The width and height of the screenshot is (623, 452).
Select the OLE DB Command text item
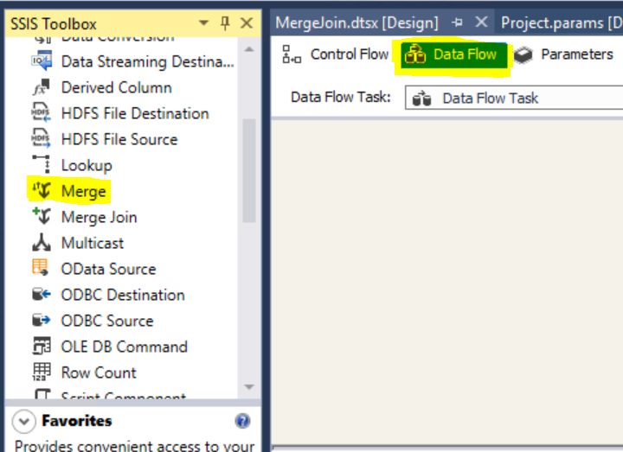point(124,347)
